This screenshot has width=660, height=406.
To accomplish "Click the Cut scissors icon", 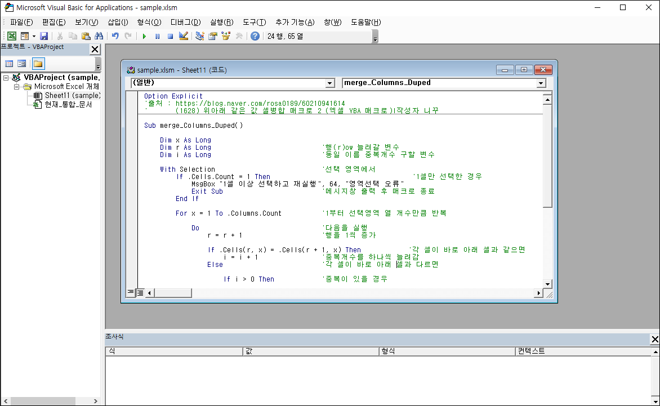I will [60, 36].
